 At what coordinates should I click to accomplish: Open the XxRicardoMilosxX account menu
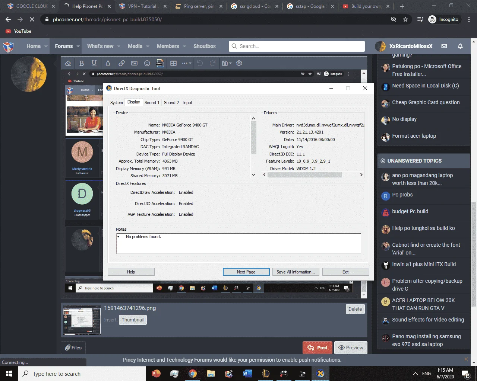pyautogui.click(x=404, y=46)
